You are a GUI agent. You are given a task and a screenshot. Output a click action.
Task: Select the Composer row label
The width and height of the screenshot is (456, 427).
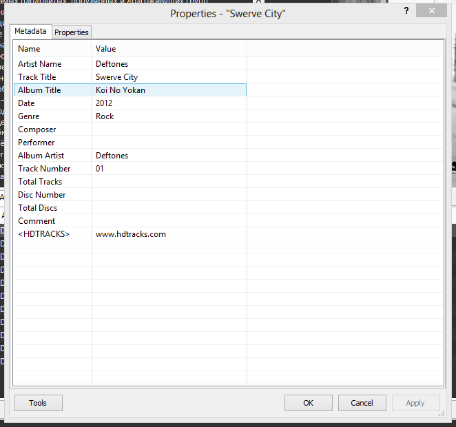click(x=37, y=129)
